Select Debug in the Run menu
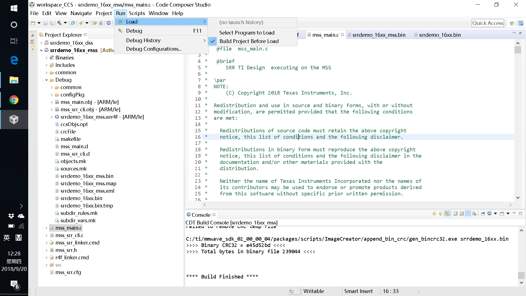This screenshot has height=296, width=526. tap(161, 31)
